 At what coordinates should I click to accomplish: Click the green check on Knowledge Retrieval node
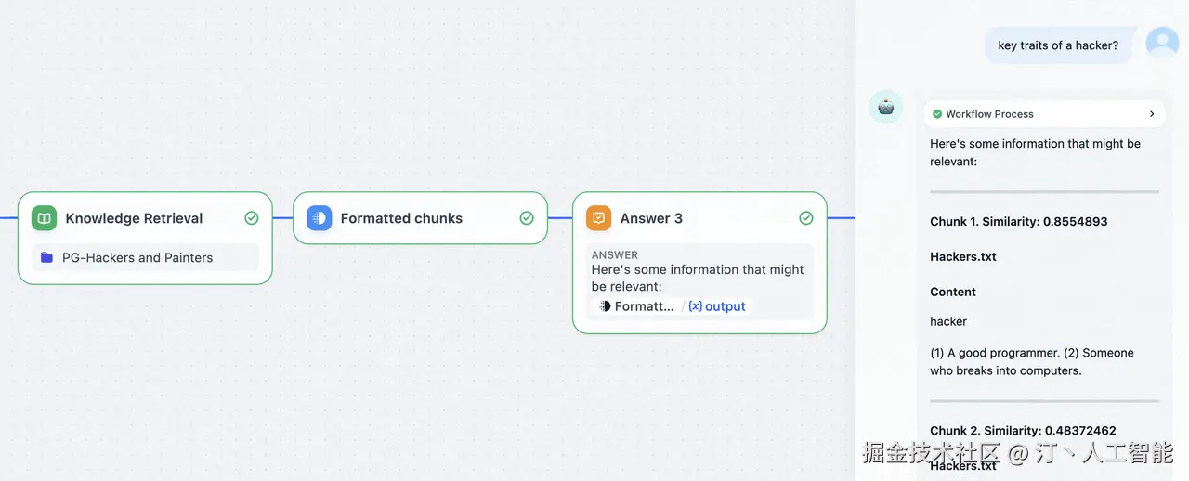(251, 218)
